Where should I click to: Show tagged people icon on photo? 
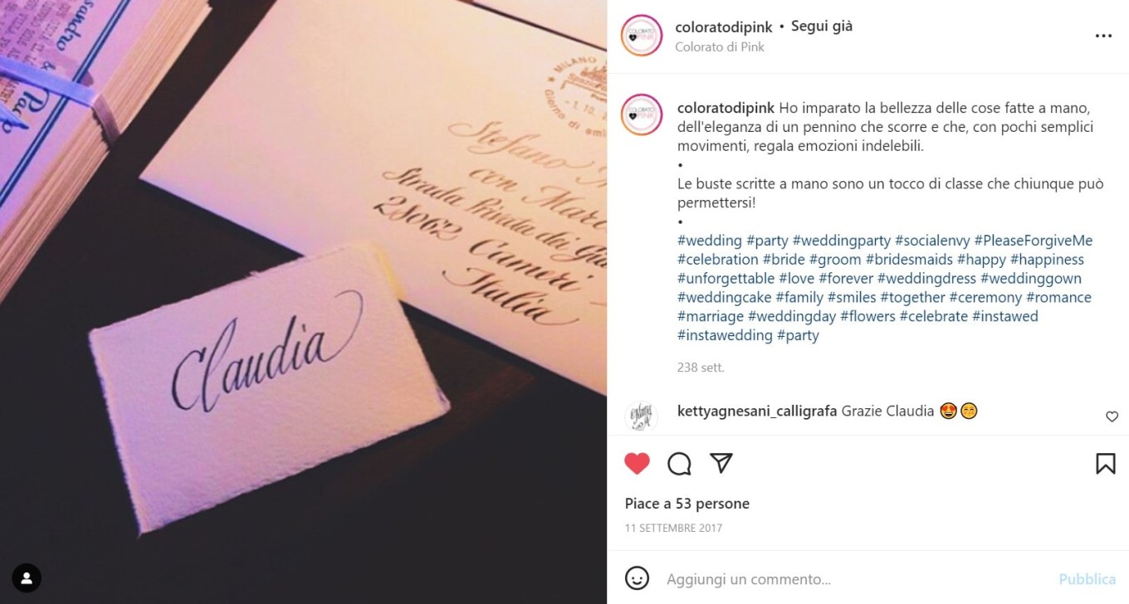click(x=27, y=577)
